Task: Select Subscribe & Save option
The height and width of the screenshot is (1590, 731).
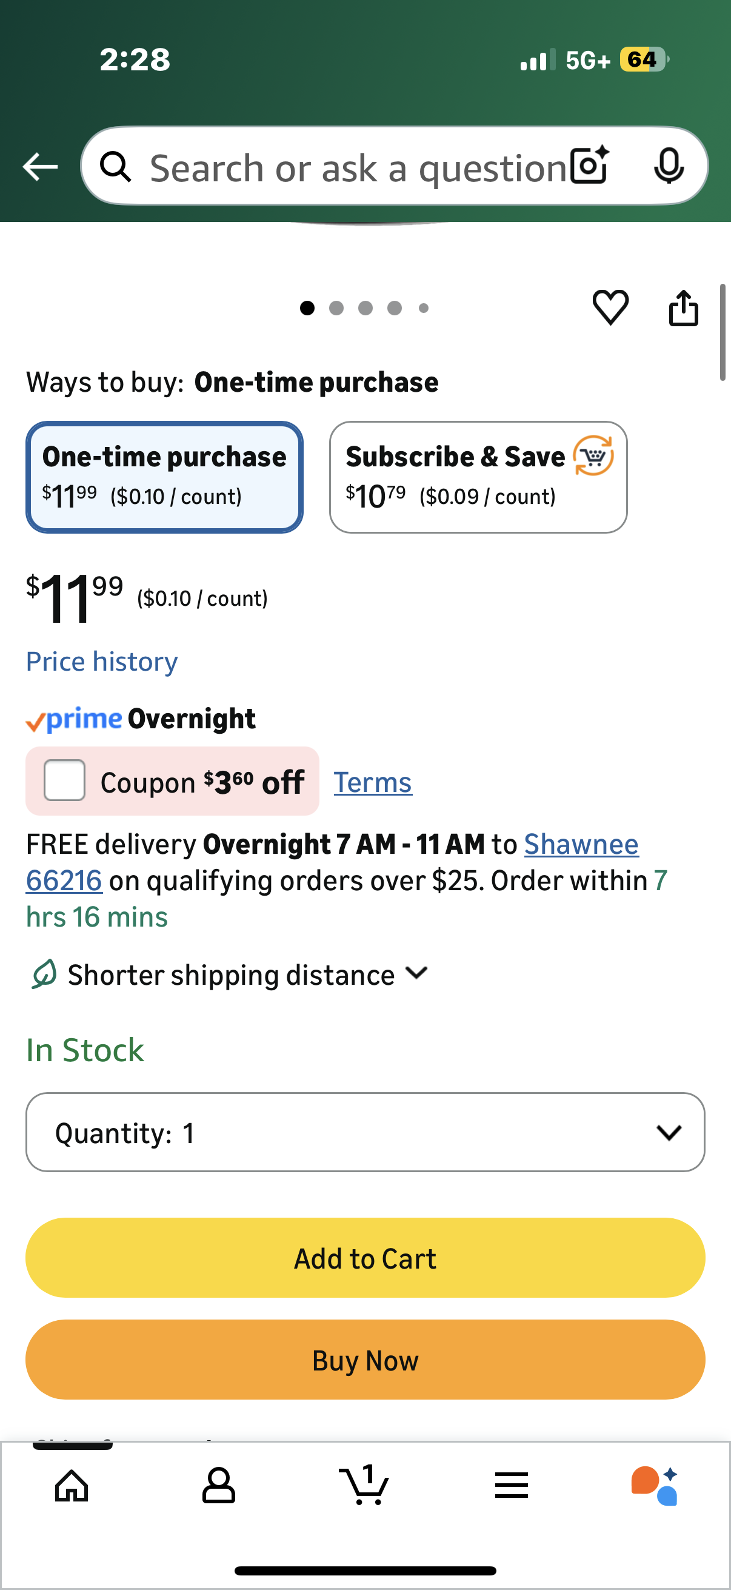Action: 478,477
